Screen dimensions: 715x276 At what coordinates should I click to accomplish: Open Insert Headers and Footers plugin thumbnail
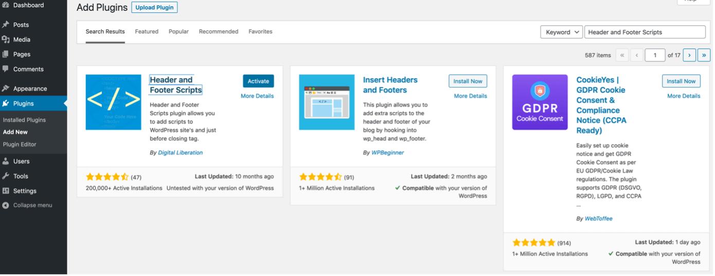tap(327, 102)
